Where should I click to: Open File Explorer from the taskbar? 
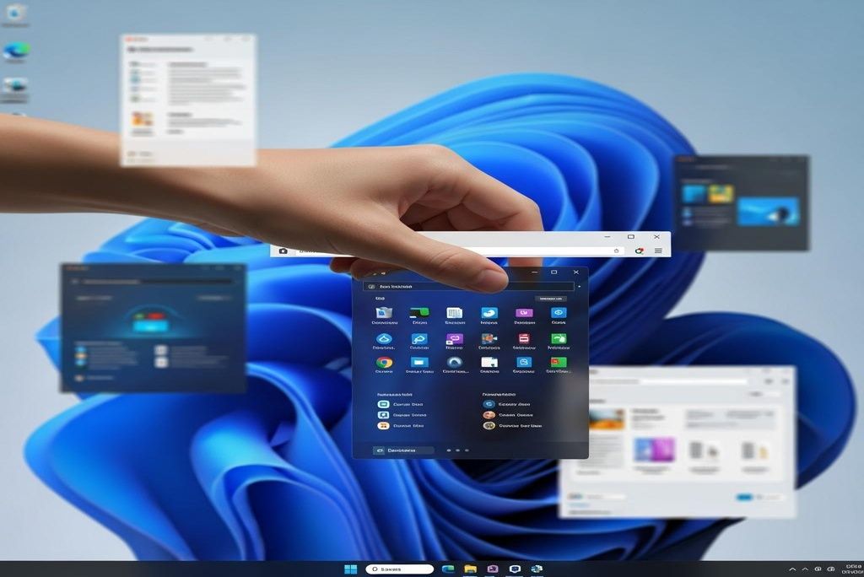[x=470, y=569]
